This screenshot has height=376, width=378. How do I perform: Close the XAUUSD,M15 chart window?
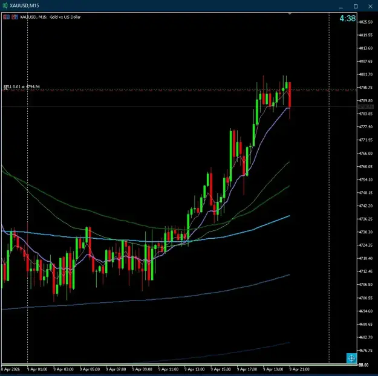[370, 6]
